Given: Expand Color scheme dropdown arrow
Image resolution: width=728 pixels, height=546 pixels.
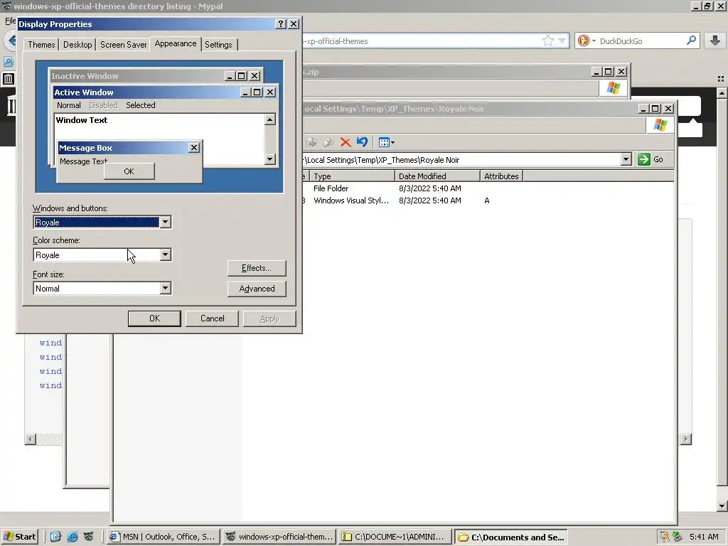Looking at the screenshot, I should (x=165, y=255).
